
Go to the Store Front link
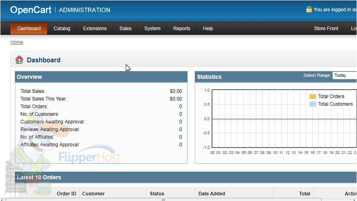point(326,29)
